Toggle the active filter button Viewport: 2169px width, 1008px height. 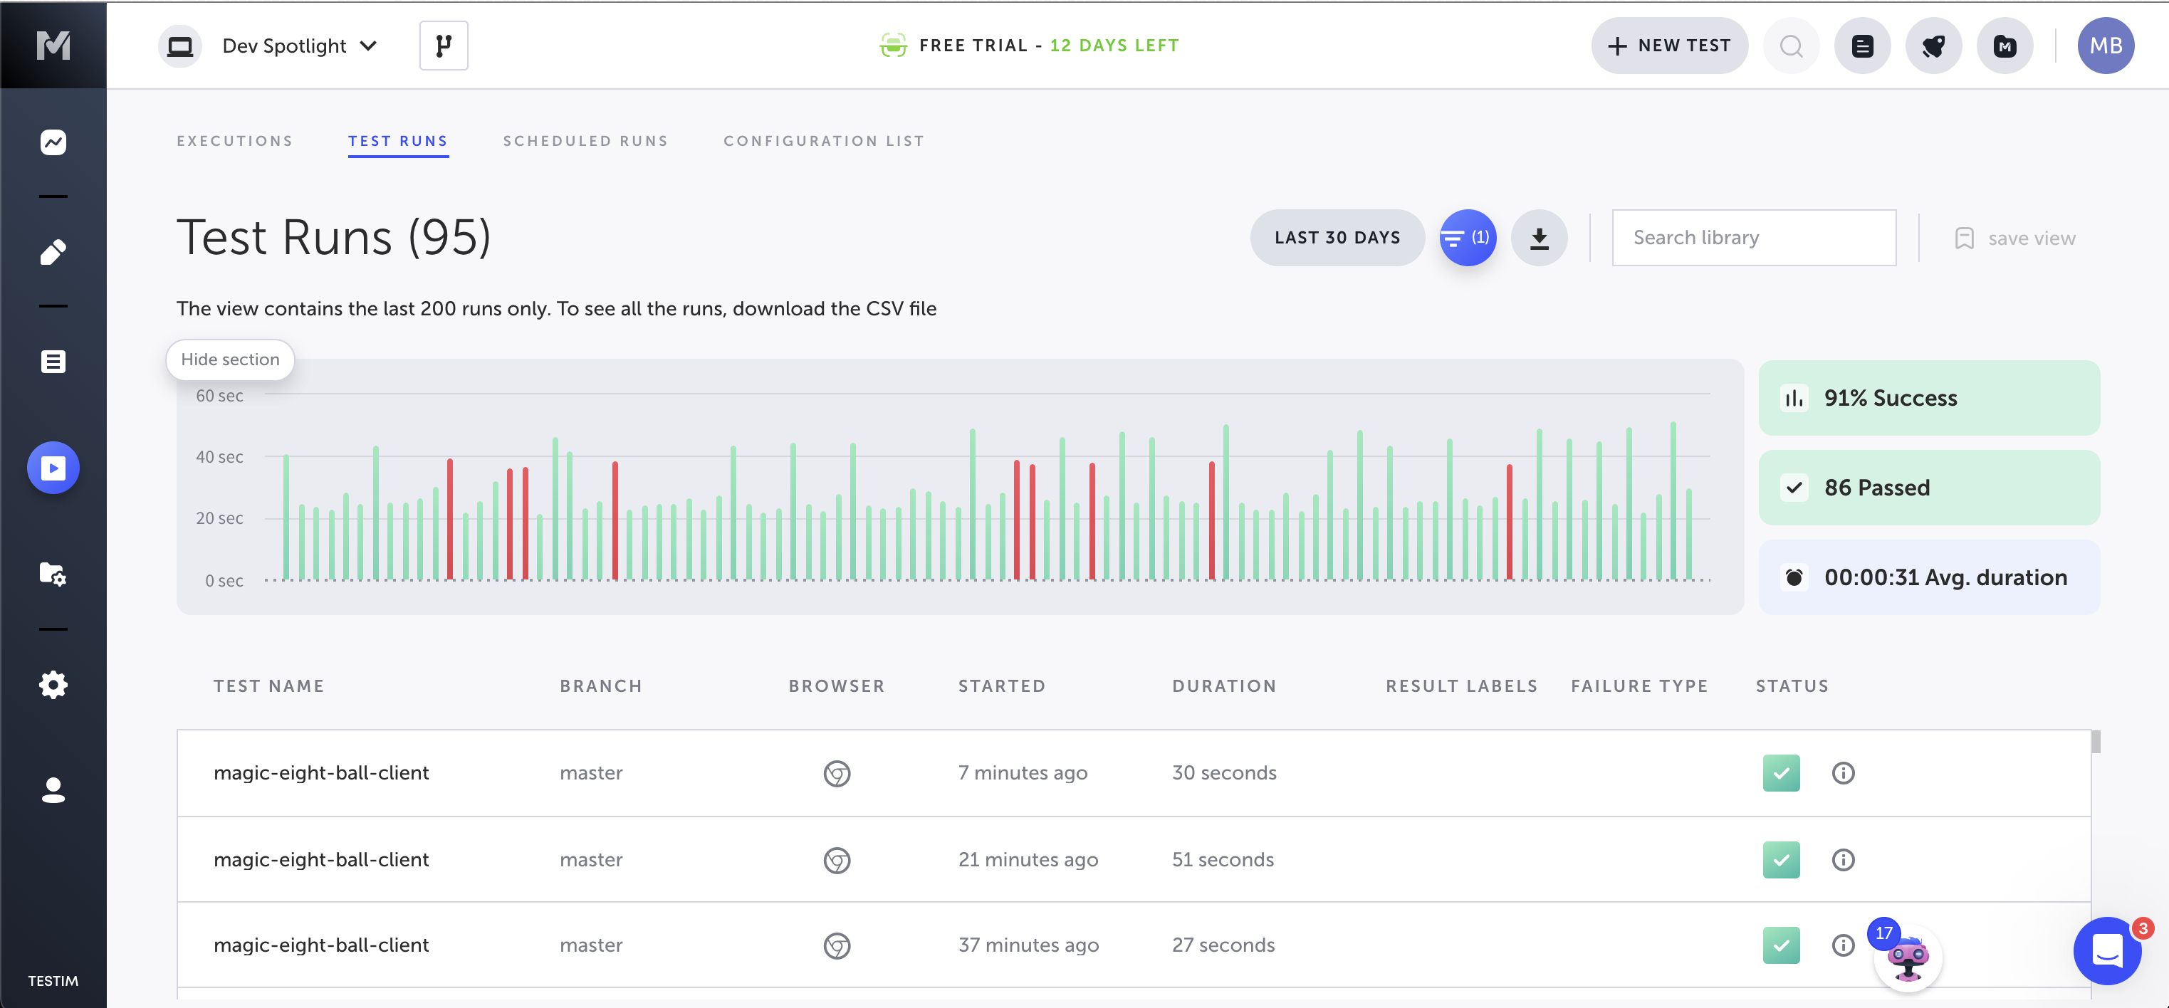tap(1467, 238)
